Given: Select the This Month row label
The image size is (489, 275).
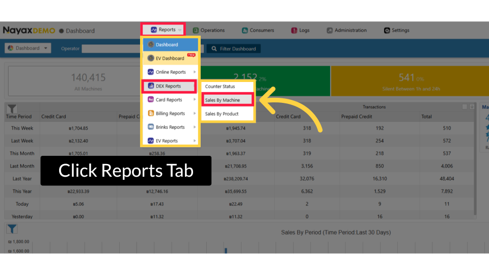Looking at the screenshot, I should pos(22,153).
